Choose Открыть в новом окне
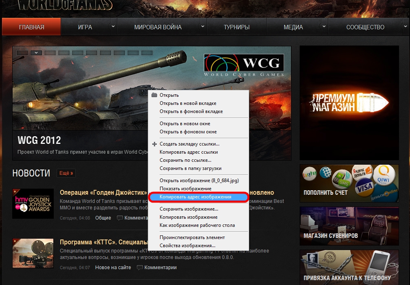The image size is (410, 285). [198, 124]
